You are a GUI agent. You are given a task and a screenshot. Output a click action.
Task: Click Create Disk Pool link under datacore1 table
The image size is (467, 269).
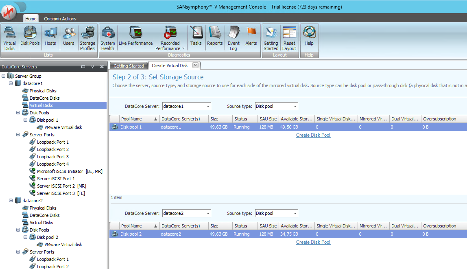313,135
